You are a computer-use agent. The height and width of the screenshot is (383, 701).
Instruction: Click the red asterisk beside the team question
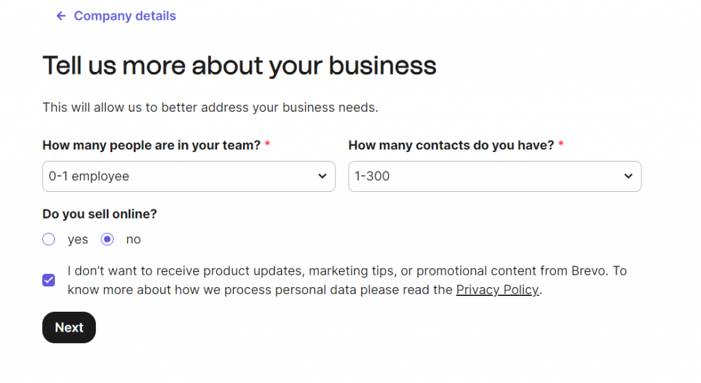tap(268, 145)
